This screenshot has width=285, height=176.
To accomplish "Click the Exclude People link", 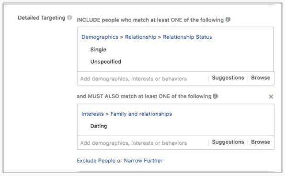I will tap(96, 161).
